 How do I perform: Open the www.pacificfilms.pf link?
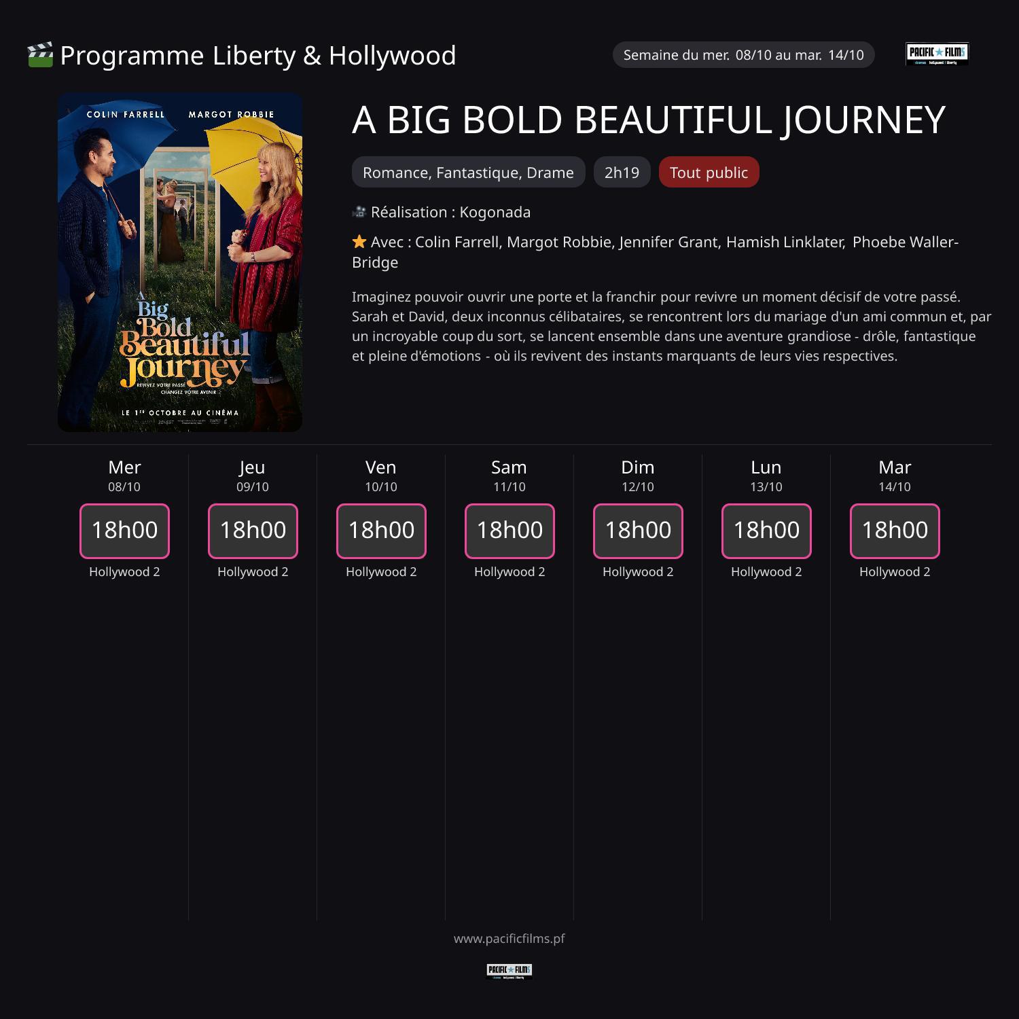(x=509, y=939)
